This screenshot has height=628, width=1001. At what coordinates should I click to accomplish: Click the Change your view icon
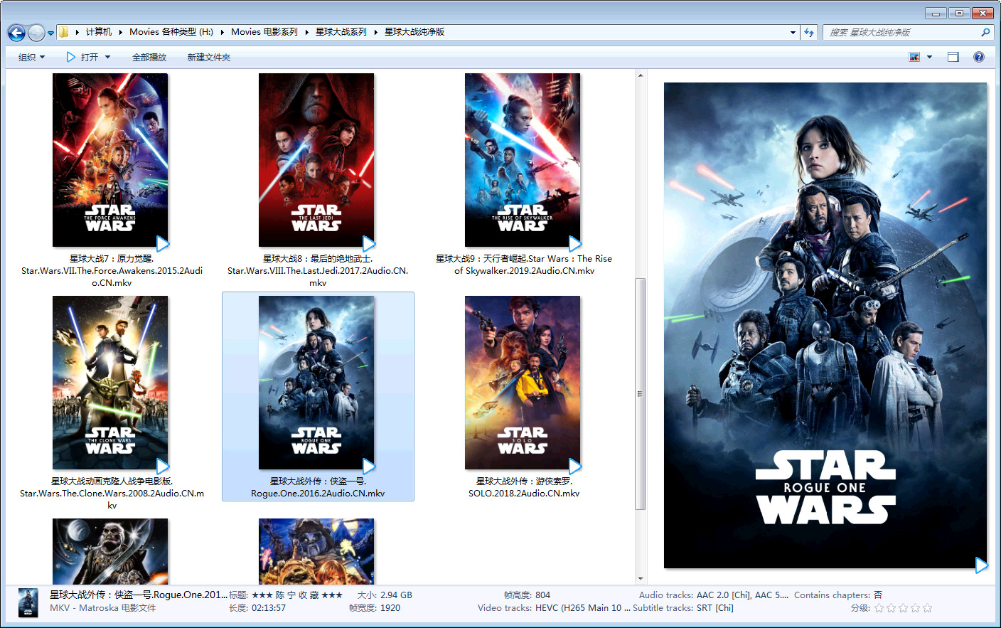[914, 57]
